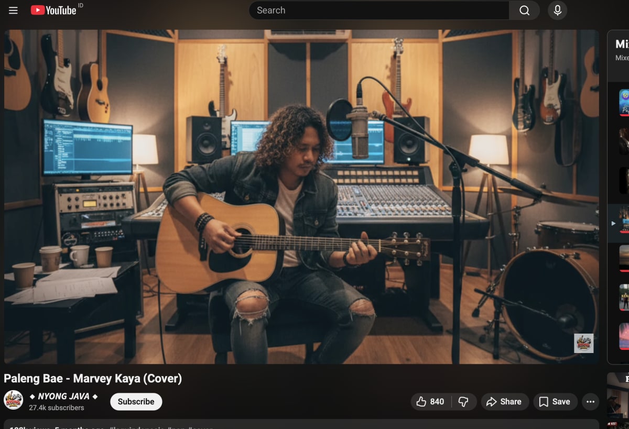629x429 pixels.
Task: Like the video with 840 likes
Action: click(x=430, y=402)
